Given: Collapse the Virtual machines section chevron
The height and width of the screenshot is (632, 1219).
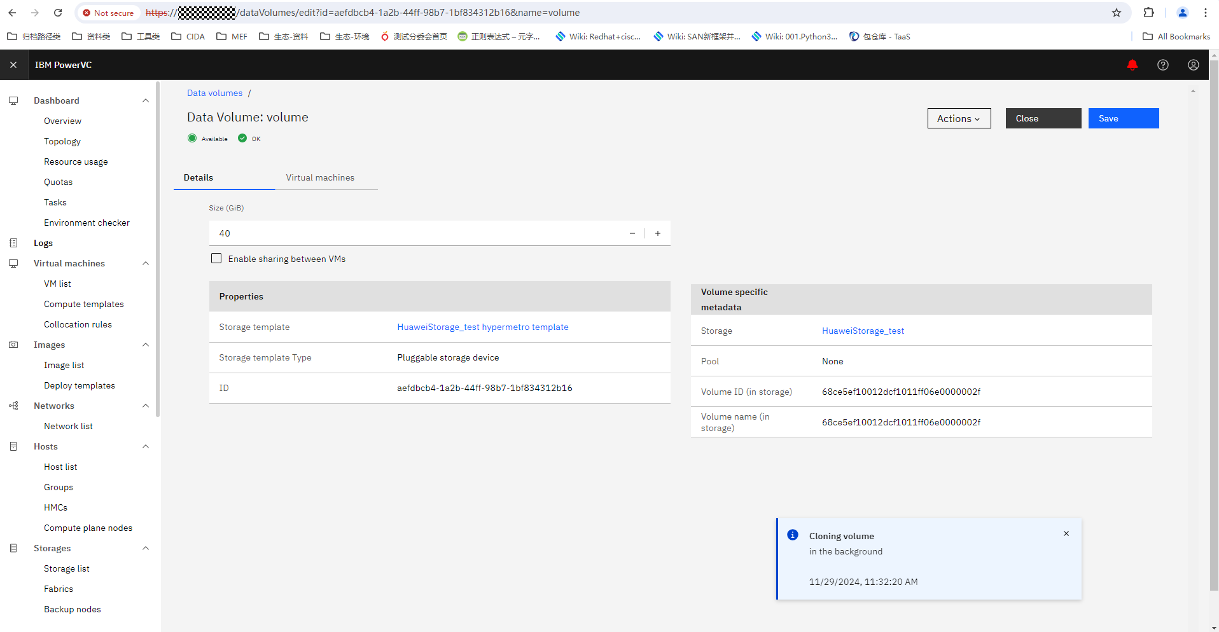Looking at the screenshot, I should (x=146, y=263).
